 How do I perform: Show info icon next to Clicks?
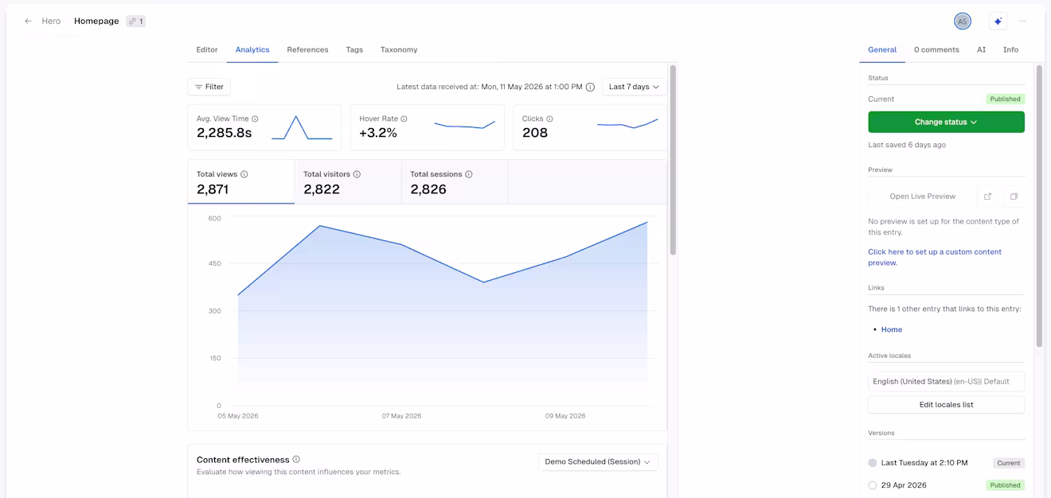[549, 119]
